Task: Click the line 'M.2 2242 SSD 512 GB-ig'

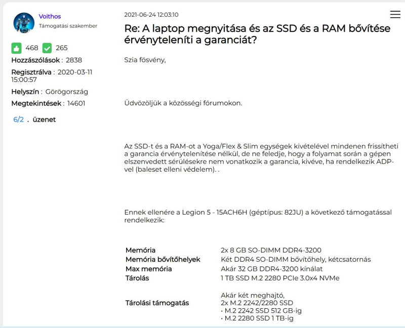Action: pos(261,311)
